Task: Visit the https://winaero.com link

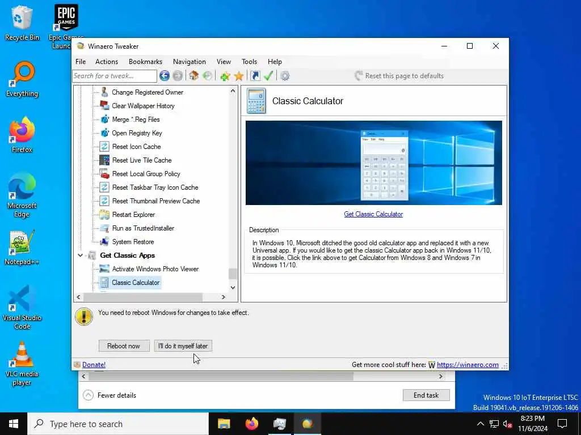Action: [468, 365]
